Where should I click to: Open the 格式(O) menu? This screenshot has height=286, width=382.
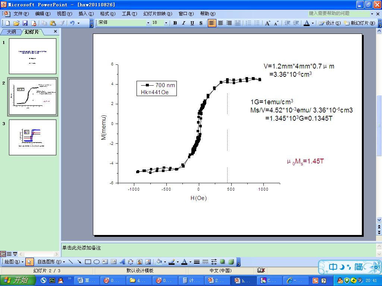pyautogui.click(x=108, y=14)
